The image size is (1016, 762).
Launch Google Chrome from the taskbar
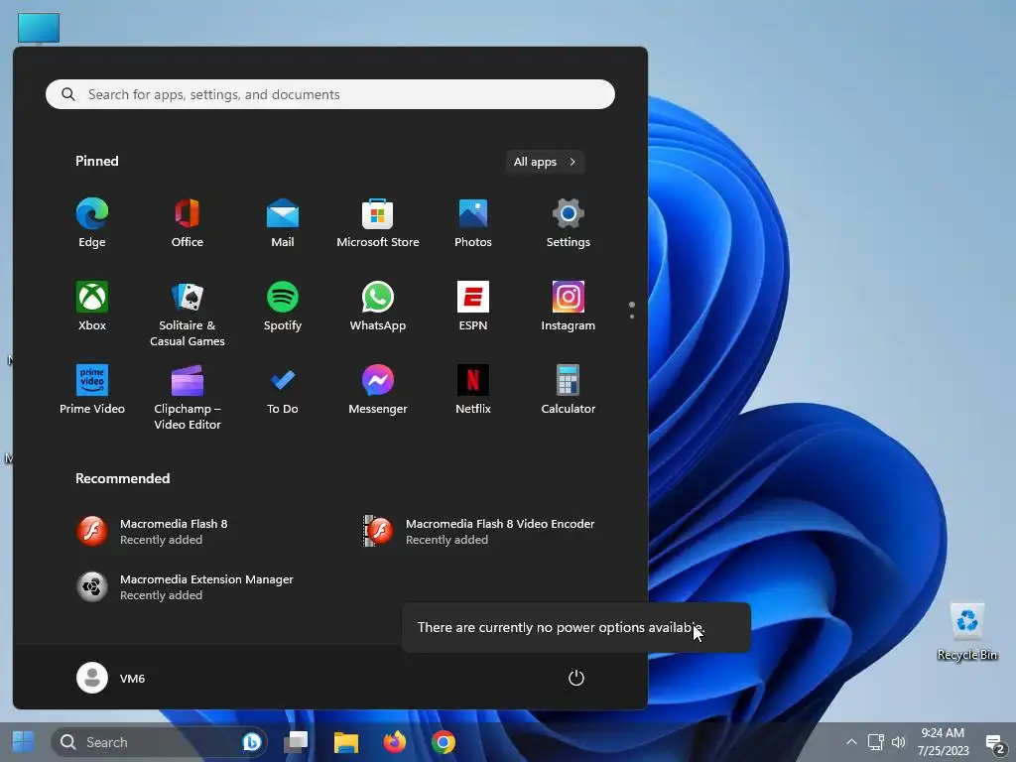444,742
